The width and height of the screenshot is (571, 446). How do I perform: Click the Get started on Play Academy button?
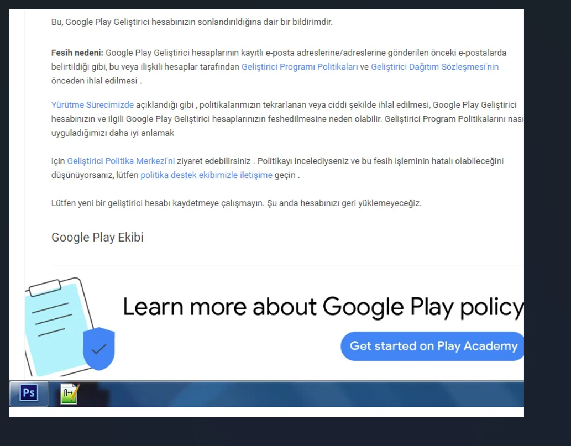click(433, 346)
